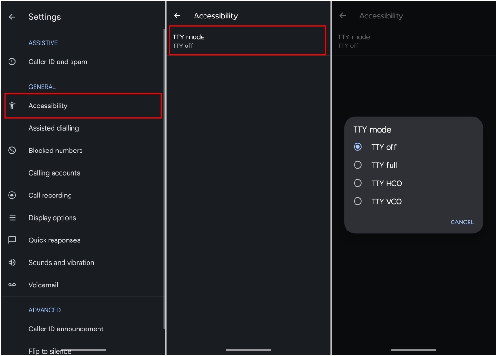This screenshot has height=356, width=497.
Task: Choose the TTY HCO option
Action: (x=358, y=183)
